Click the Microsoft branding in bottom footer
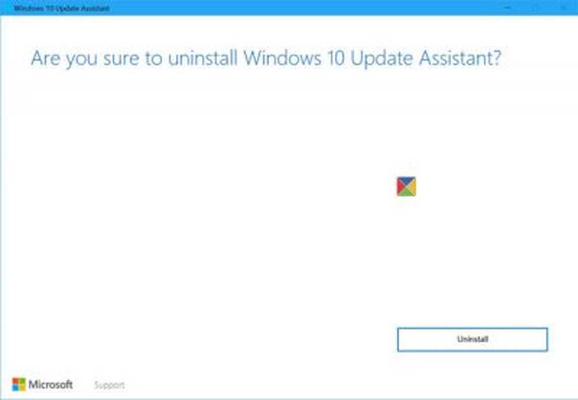Image resolution: width=578 pixels, height=400 pixels. (42, 384)
